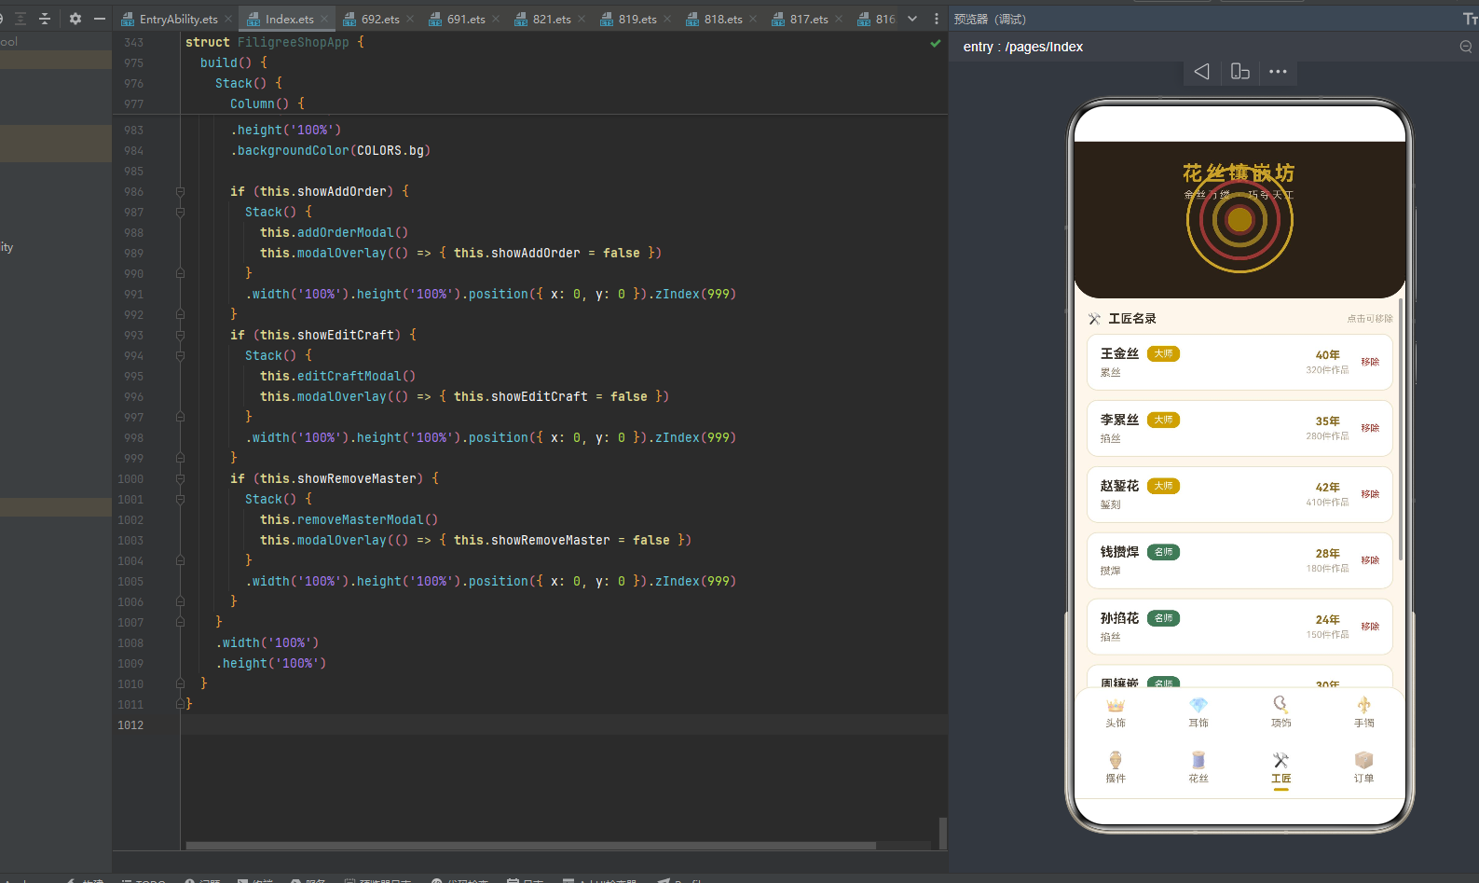Click this.editCraftModal() code line
This screenshot has width=1479, height=883.
click(x=337, y=376)
